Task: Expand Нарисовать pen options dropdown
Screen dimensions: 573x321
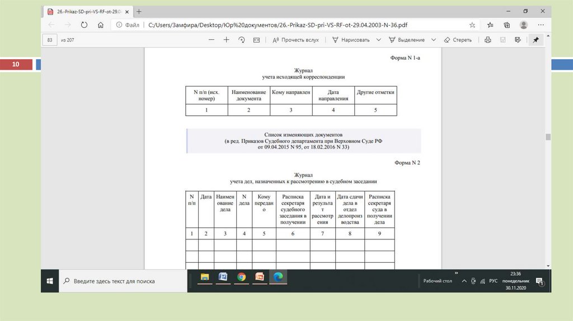Action: 379,40
